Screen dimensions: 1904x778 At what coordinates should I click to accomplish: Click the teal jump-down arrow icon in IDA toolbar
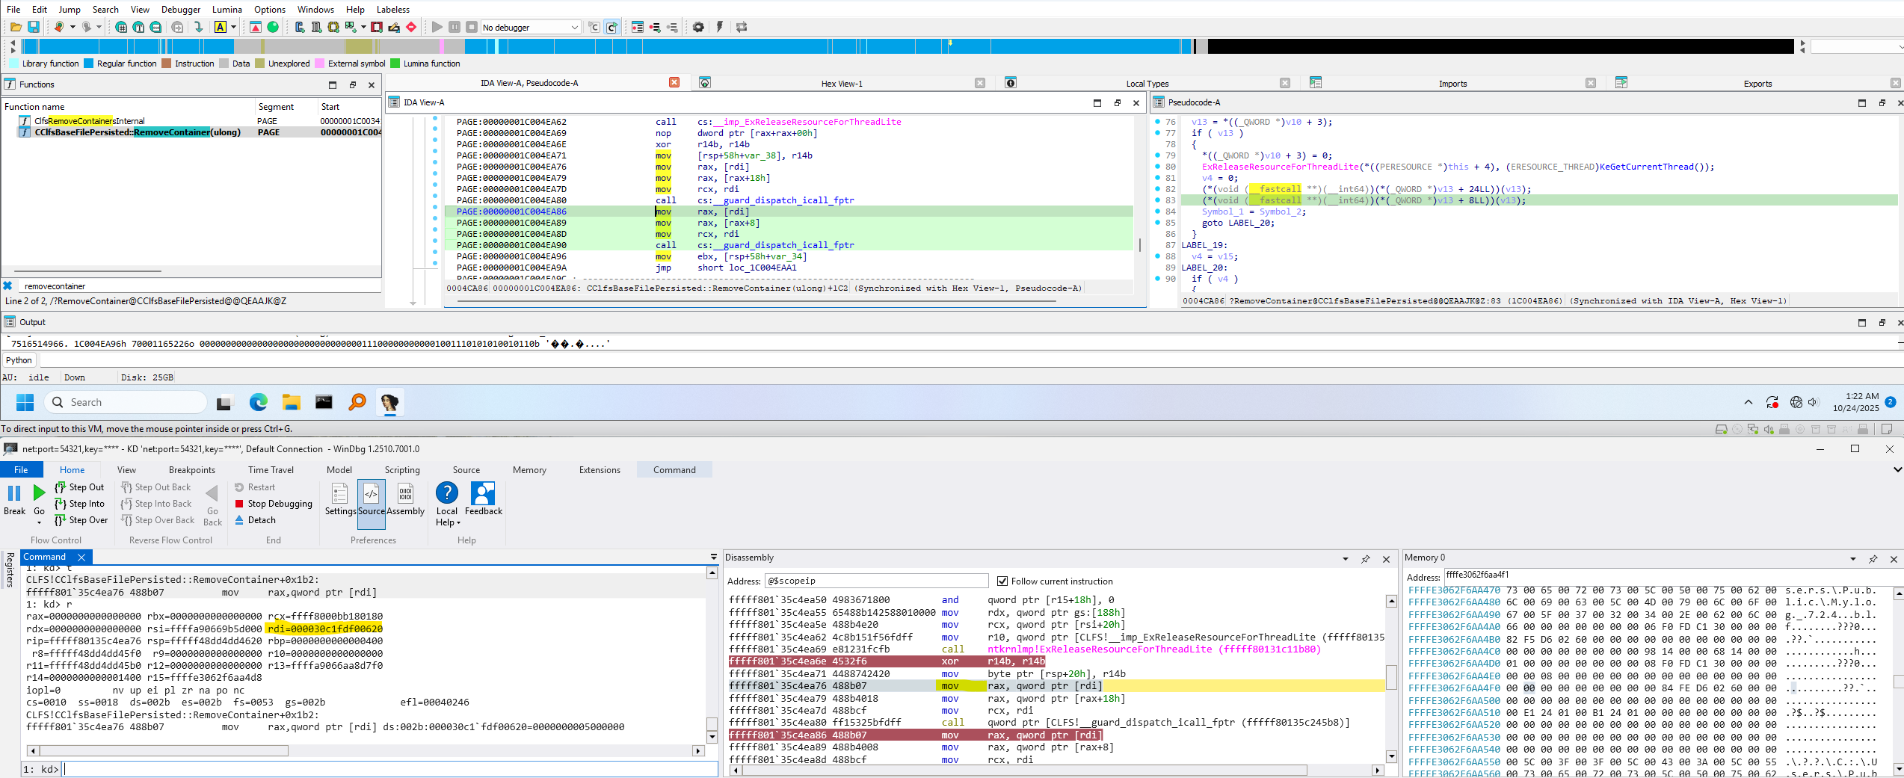(198, 27)
